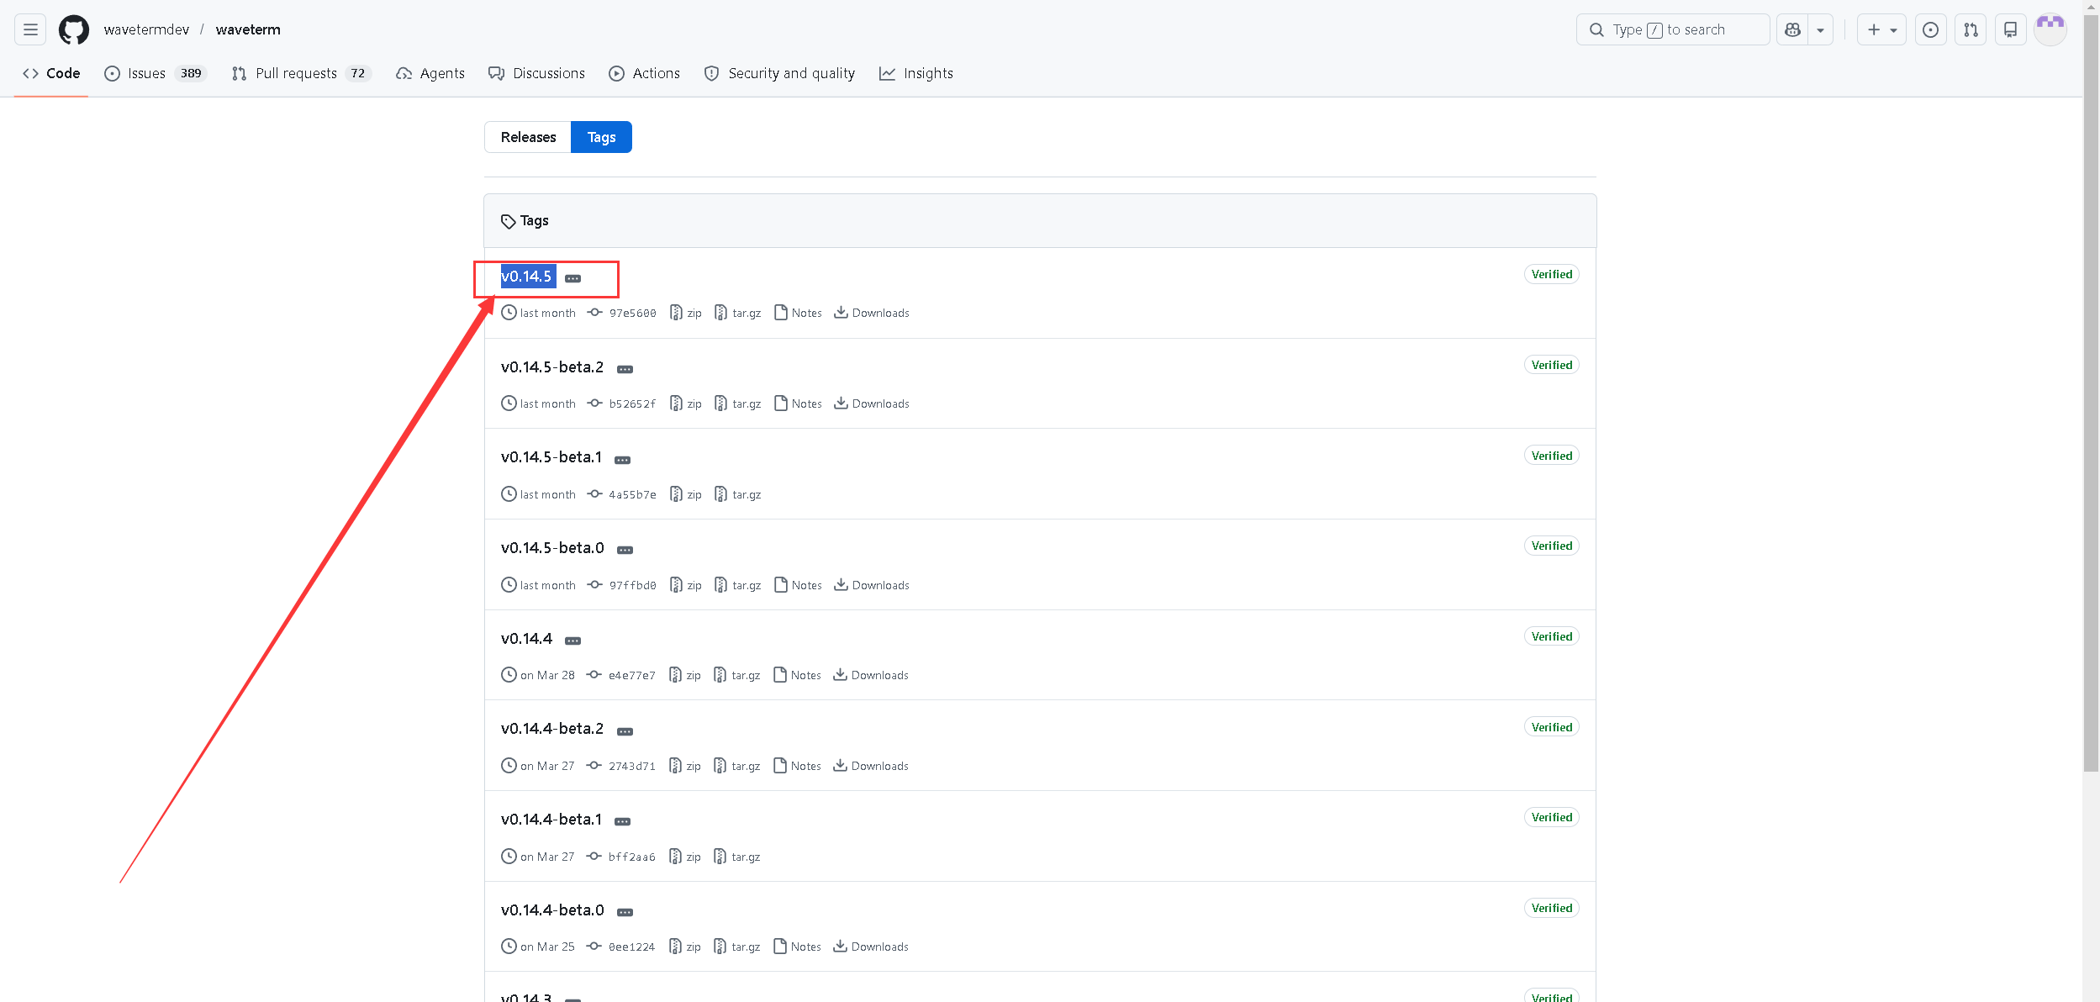This screenshot has height=1002, width=2100.
Task: Open tag v0.14.5-beta.0
Action: tap(552, 548)
